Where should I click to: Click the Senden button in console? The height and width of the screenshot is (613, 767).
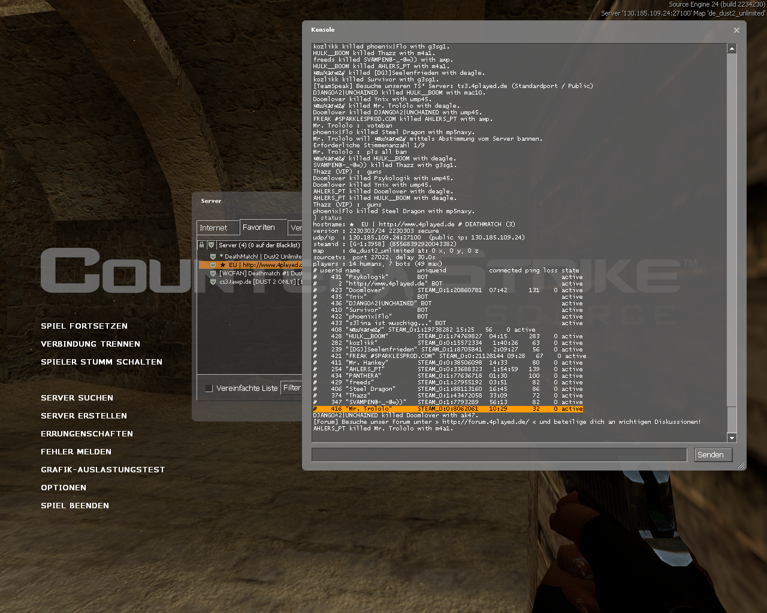click(x=714, y=455)
